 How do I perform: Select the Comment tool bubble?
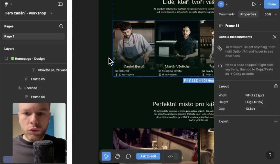pyautogui.click(x=128, y=156)
